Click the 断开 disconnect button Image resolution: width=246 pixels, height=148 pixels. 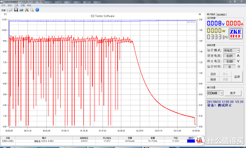point(233,93)
